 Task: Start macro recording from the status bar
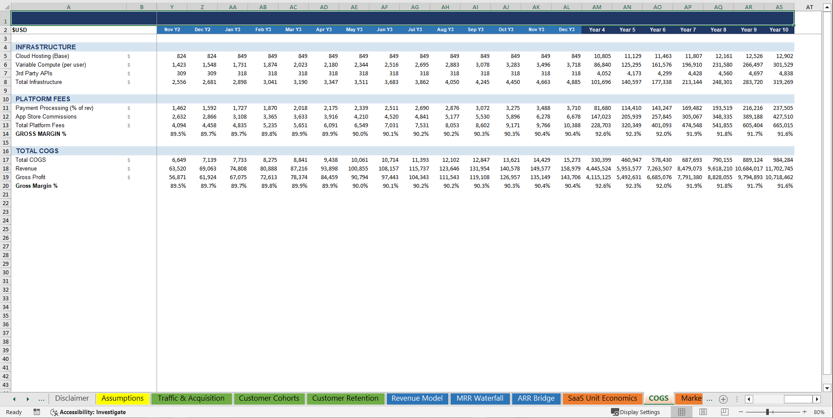(x=37, y=412)
